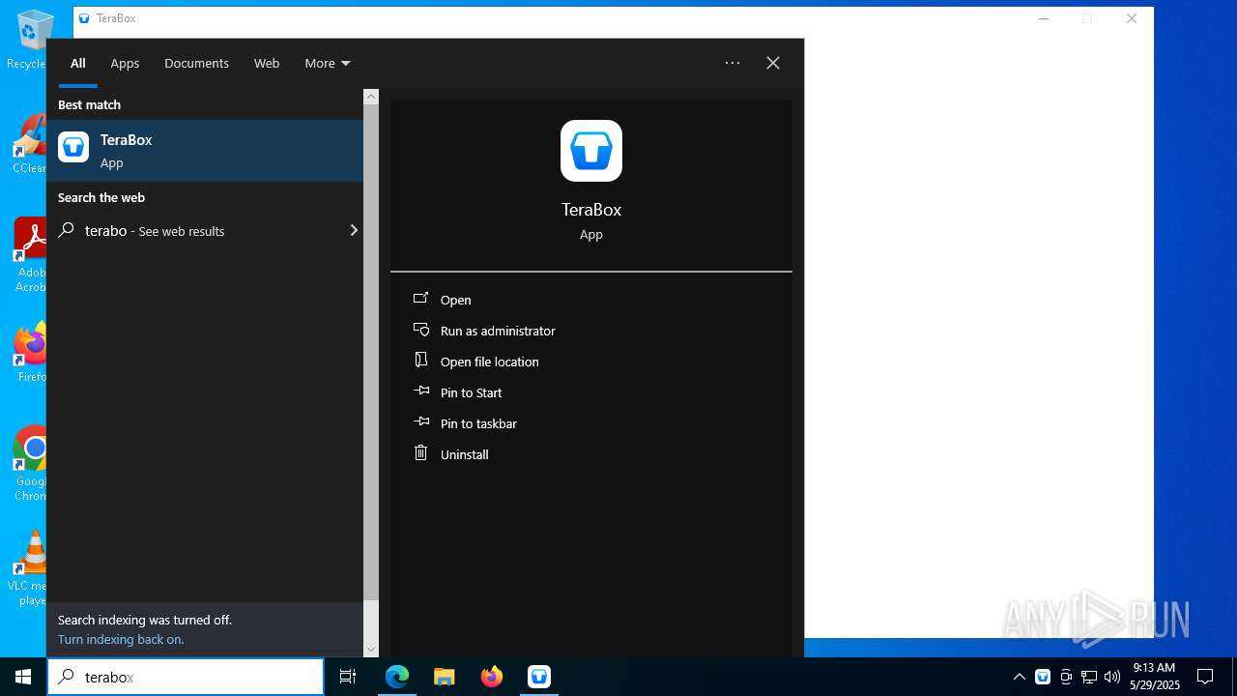Open the VLC media player desktop shortcut
Image resolution: width=1237 pixels, height=696 pixels.
[x=32, y=568]
